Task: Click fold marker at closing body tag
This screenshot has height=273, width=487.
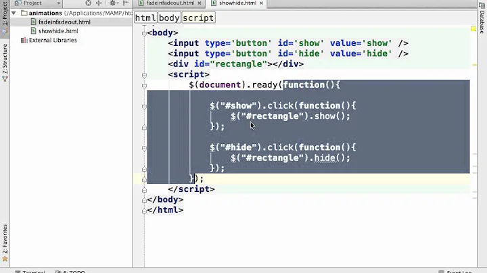Action: point(144,201)
